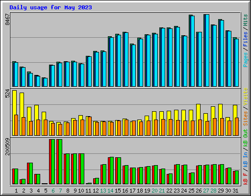Click the 200509 kB axis label
This screenshot has height=196, width=251.
coord(7,147)
